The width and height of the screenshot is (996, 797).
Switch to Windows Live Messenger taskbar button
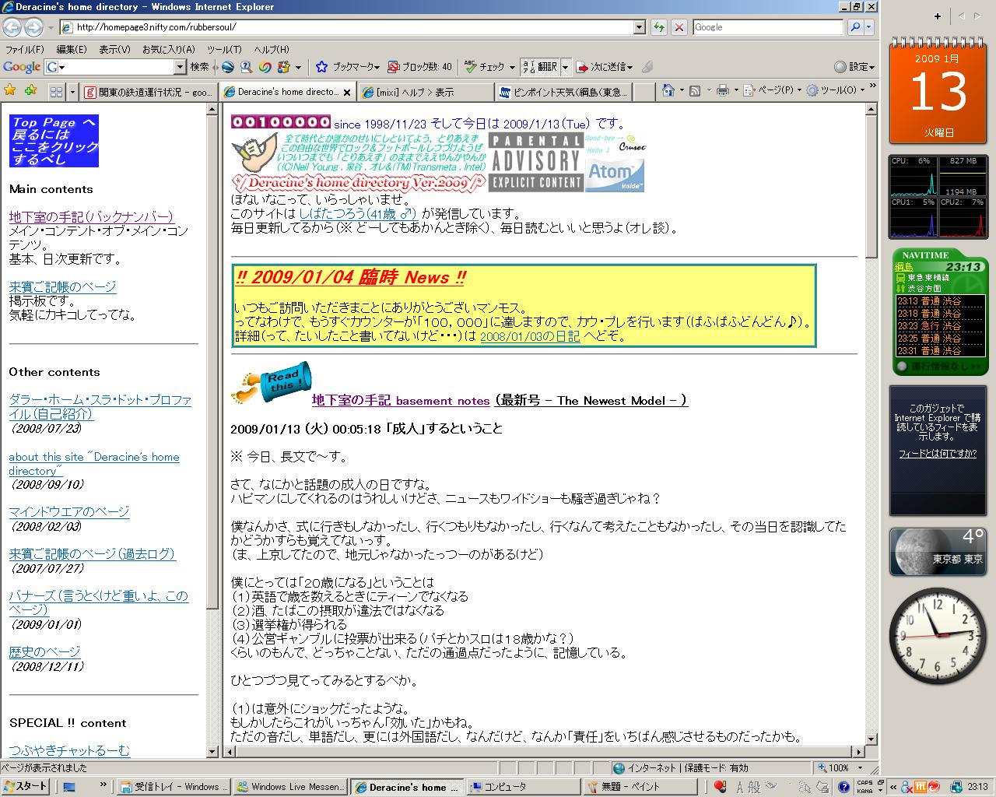(289, 787)
